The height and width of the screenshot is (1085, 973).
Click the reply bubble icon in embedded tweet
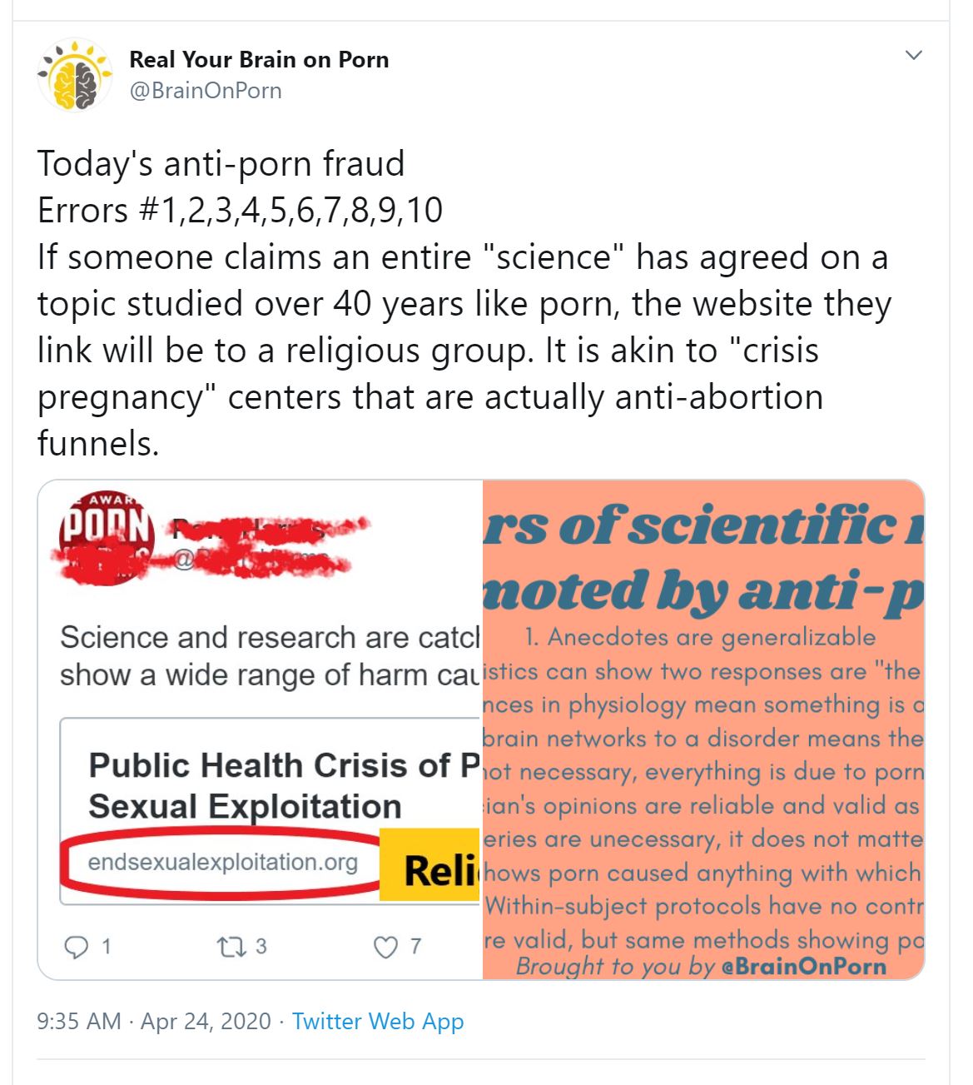[77, 947]
